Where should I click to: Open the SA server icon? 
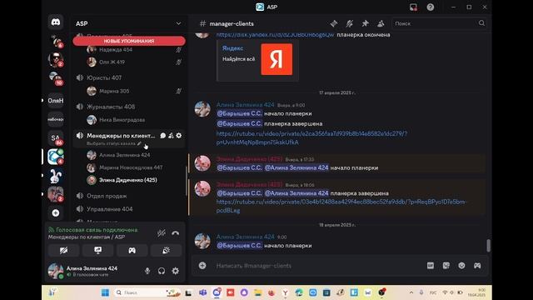(x=56, y=138)
